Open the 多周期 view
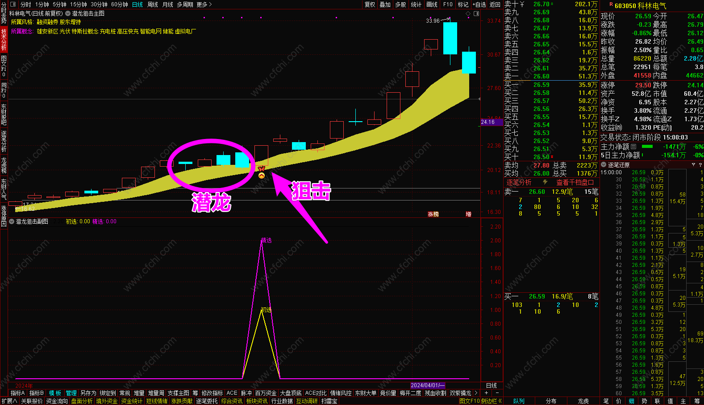Screen dimensions: 704x405 (185, 4)
